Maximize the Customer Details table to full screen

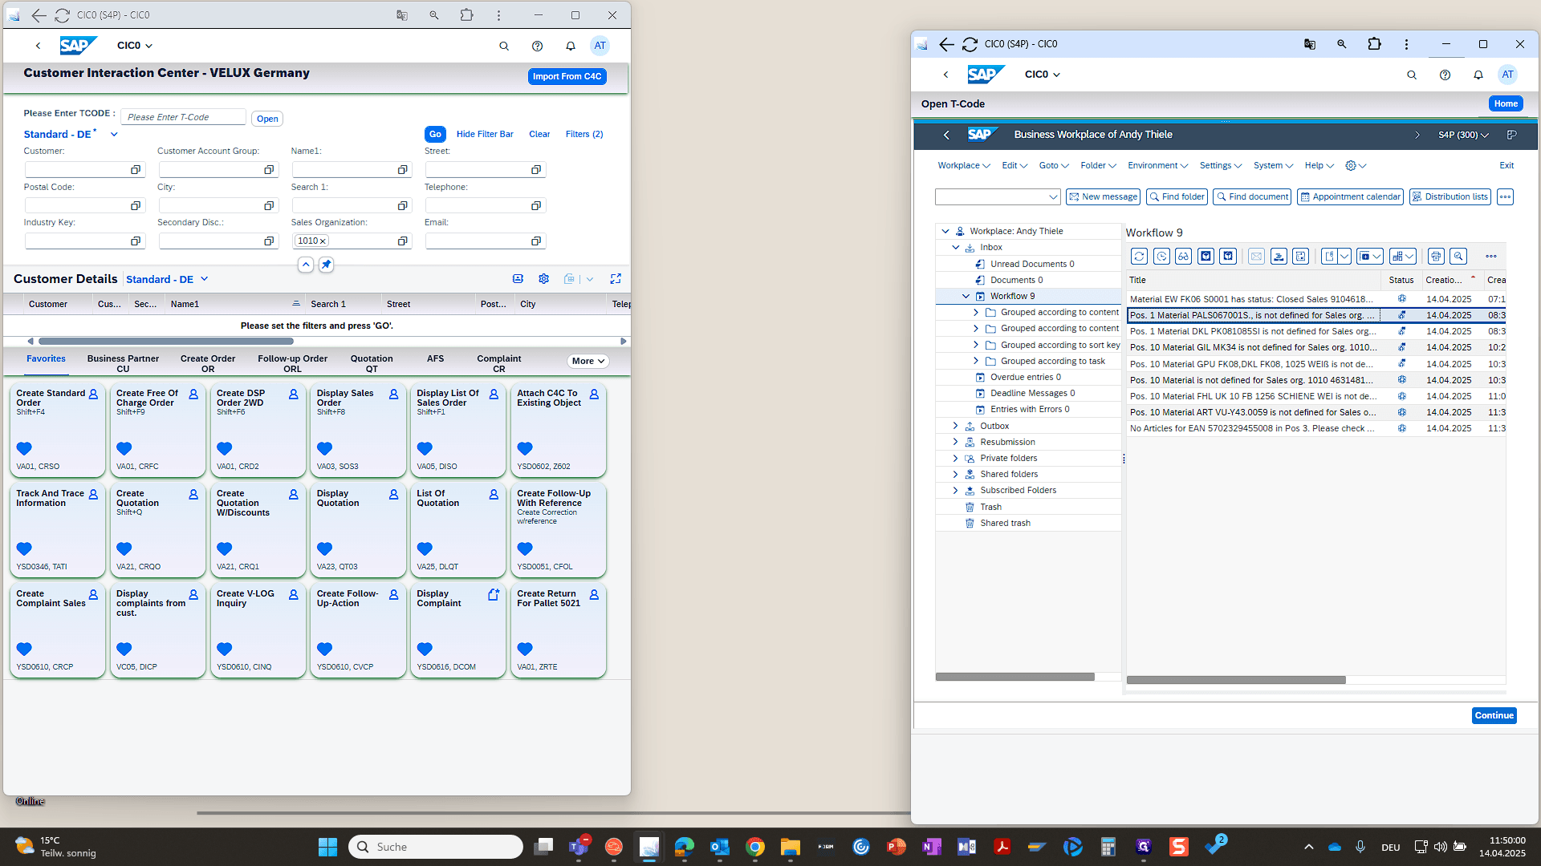[616, 279]
